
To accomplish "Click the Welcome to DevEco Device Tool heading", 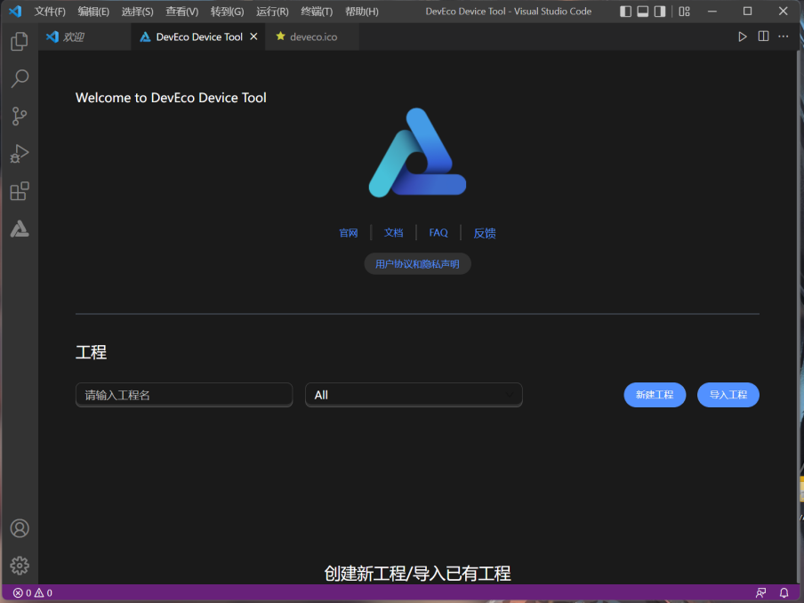I will (x=171, y=98).
